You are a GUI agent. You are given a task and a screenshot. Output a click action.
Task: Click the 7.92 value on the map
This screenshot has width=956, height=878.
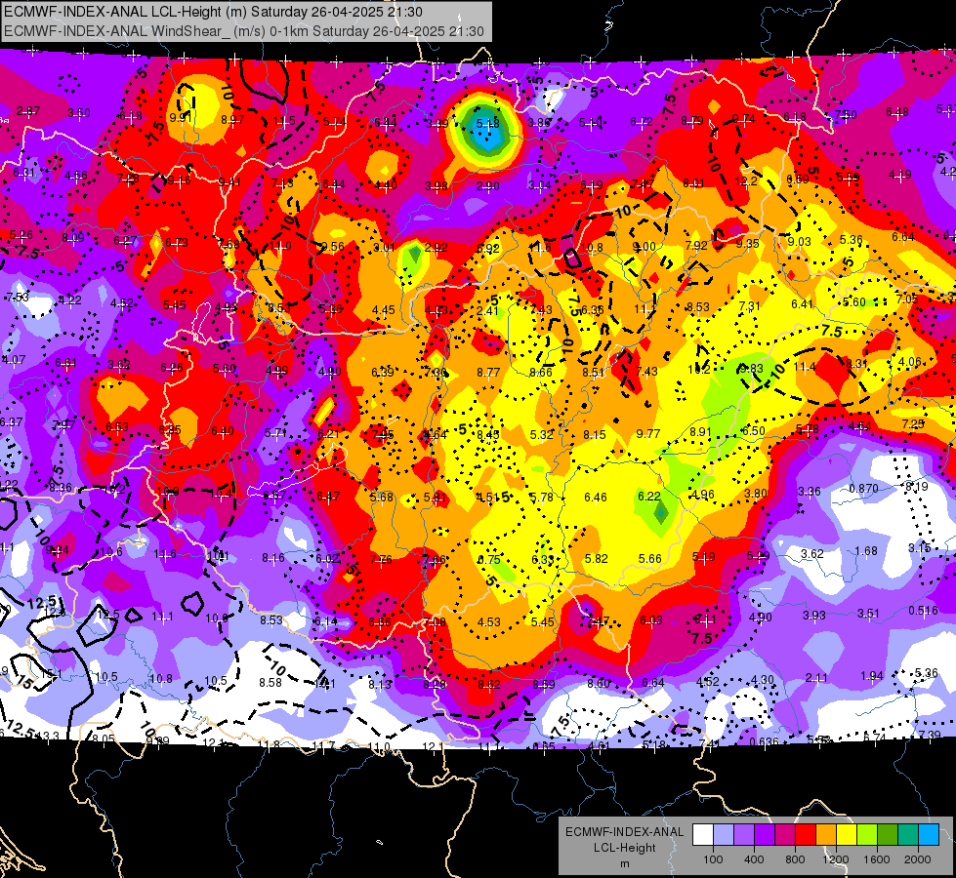coord(696,246)
